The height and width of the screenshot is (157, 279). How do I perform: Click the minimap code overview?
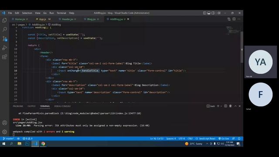pyautogui.click(x=233, y=31)
